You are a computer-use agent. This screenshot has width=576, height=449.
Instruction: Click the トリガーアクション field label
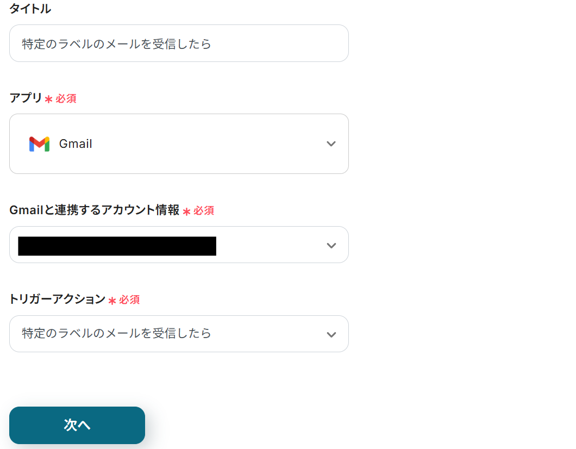(x=57, y=299)
